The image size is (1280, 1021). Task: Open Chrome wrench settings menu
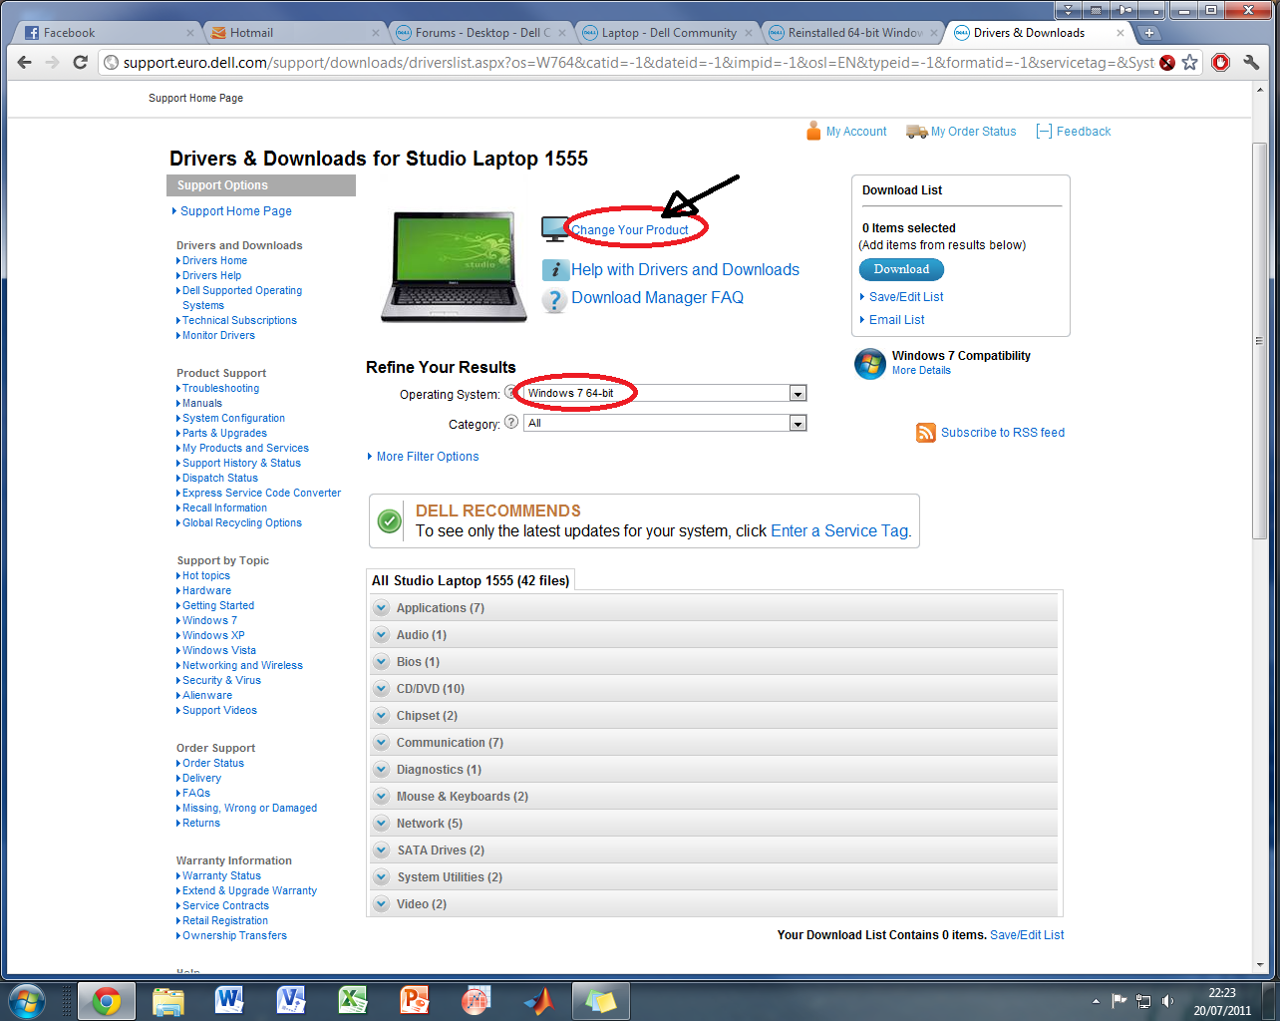click(1252, 62)
